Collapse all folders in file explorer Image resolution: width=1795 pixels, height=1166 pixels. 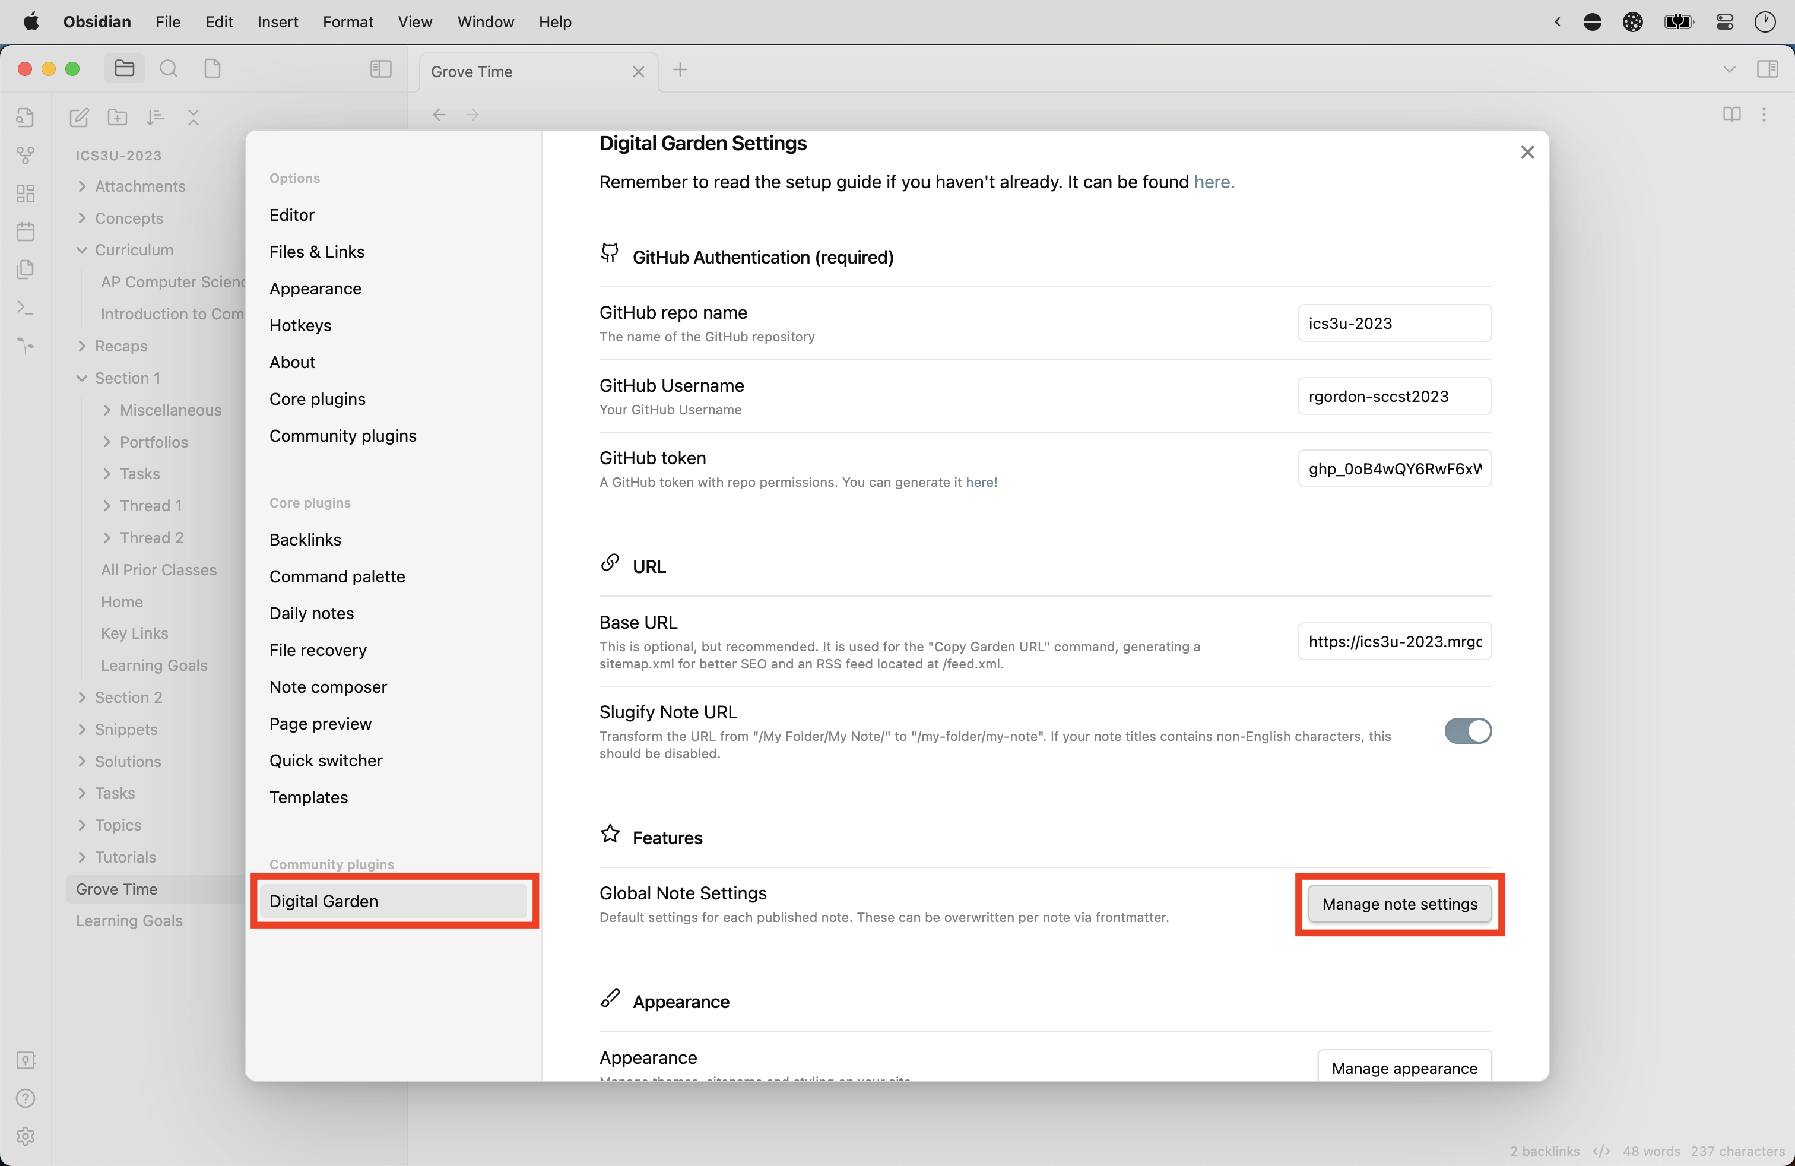[x=193, y=117]
